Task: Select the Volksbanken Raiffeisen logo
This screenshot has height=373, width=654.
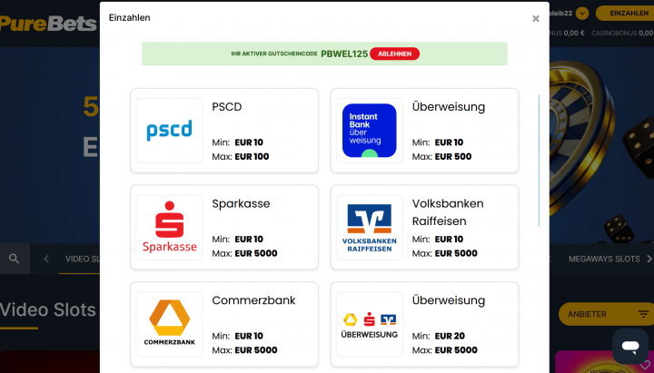Action: [369, 228]
